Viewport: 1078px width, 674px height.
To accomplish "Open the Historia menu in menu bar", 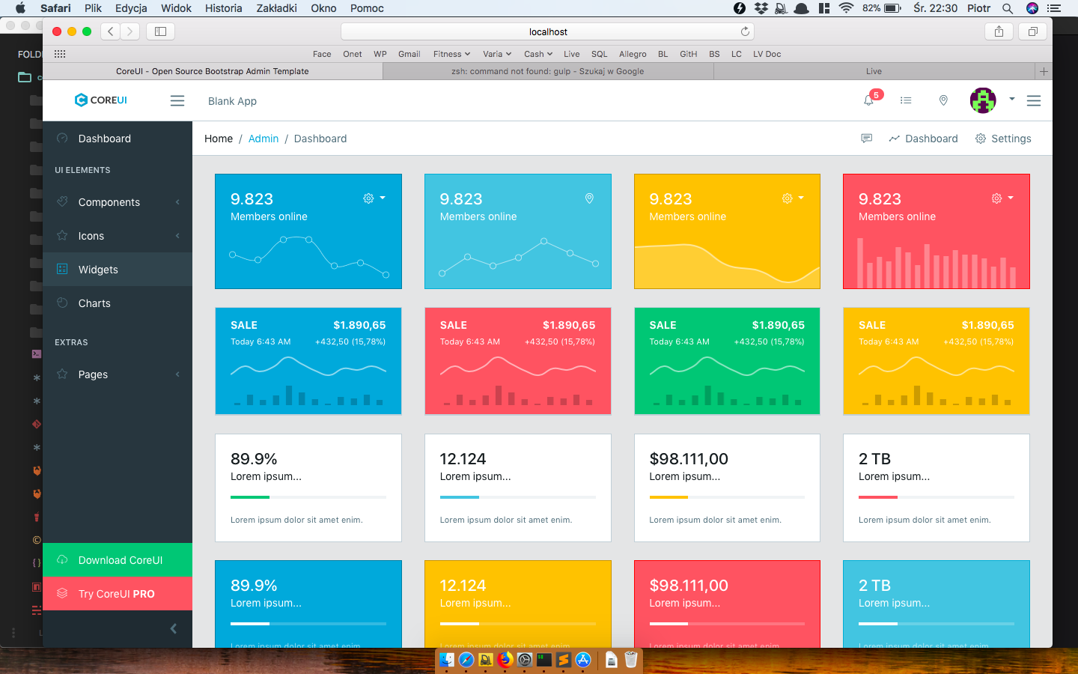I will [223, 8].
